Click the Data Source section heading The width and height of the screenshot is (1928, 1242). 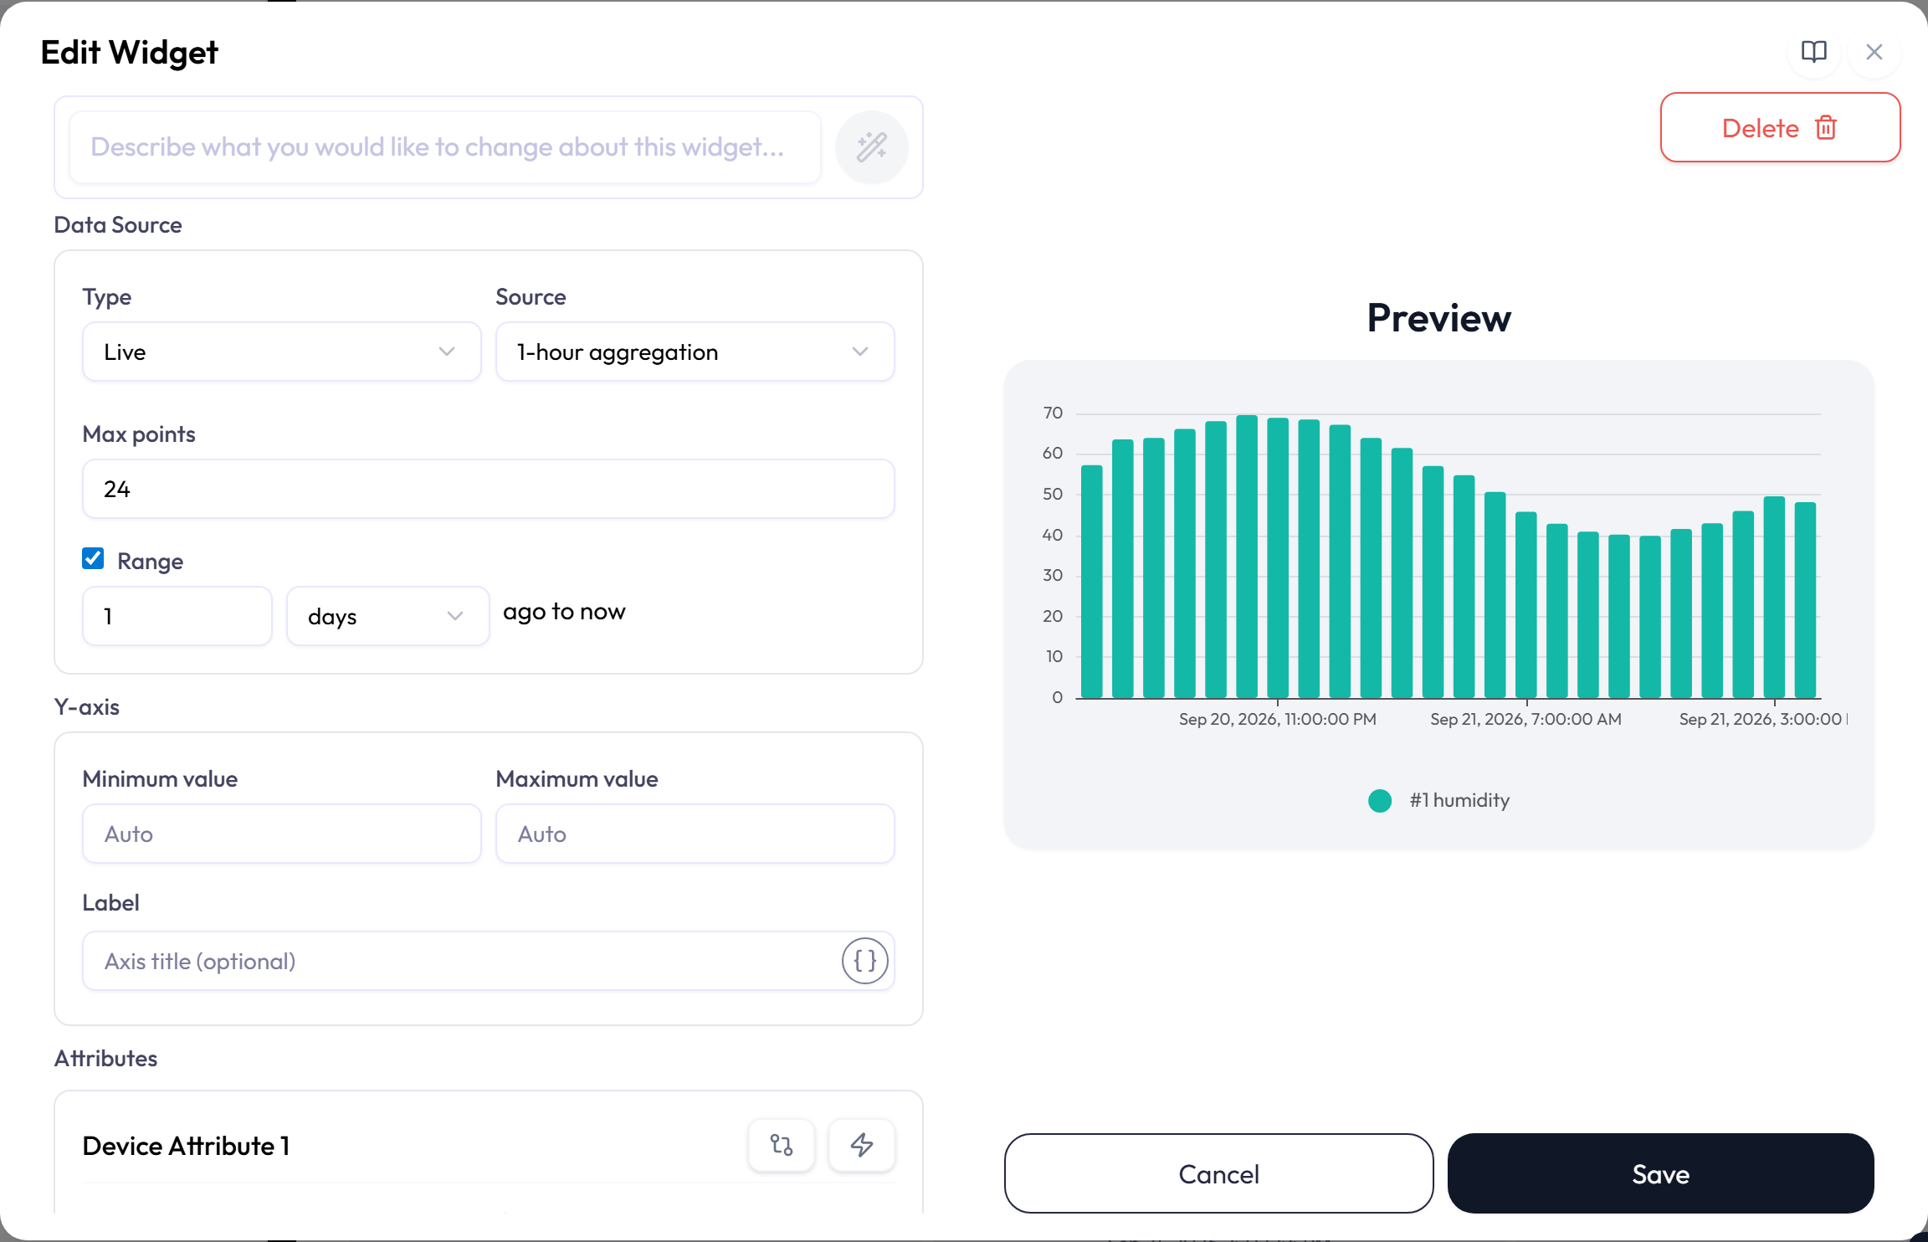(x=118, y=224)
